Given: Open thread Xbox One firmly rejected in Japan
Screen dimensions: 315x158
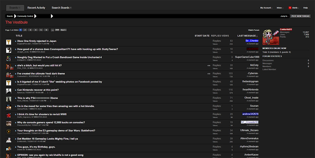Looking at the screenshot, I should [37, 41].
